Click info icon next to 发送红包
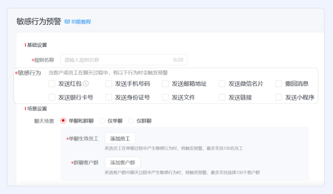 tap(86, 84)
